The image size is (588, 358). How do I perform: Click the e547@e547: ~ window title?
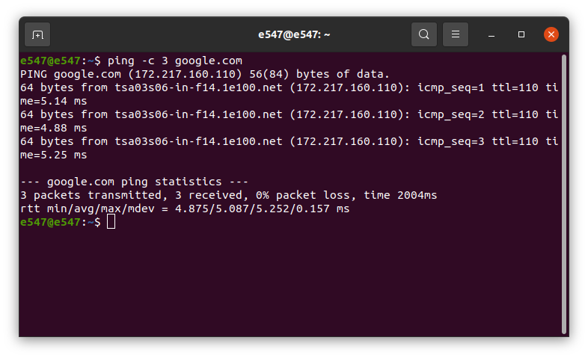point(294,35)
